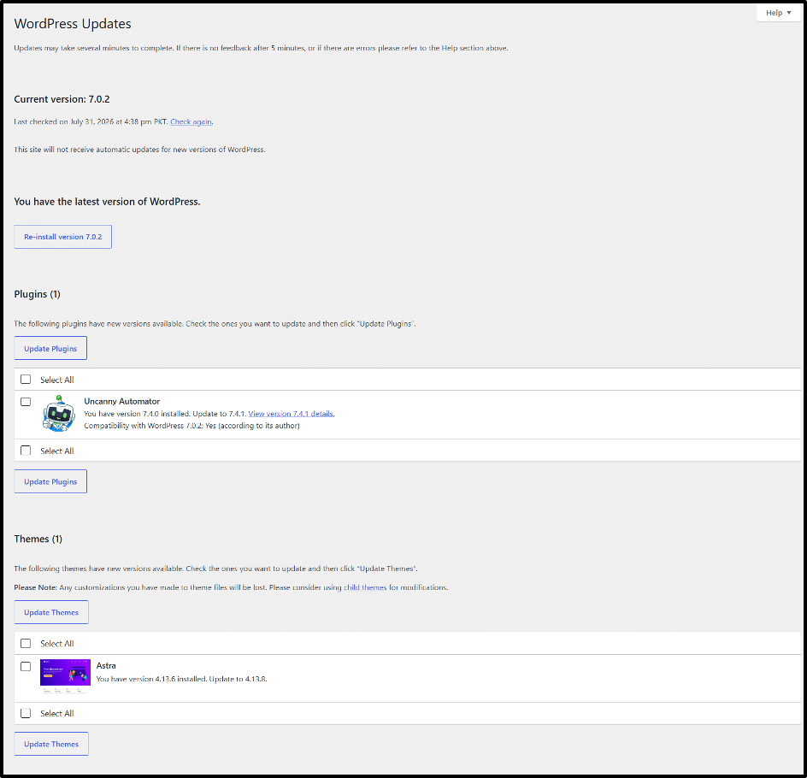Open the Help dropdown tab
Viewport: 807px width, 778px height.
778,13
